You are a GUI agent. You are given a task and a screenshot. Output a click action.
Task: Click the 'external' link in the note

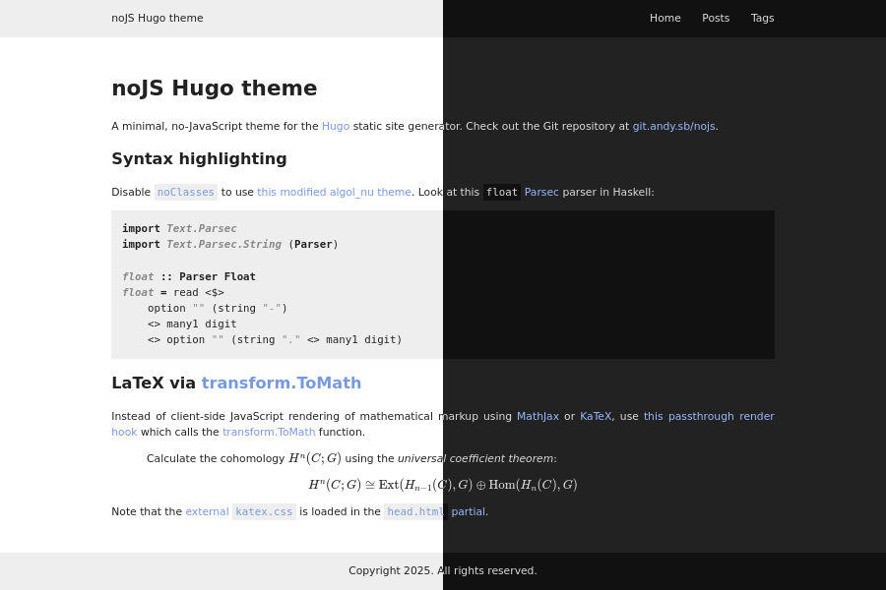point(207,511)
